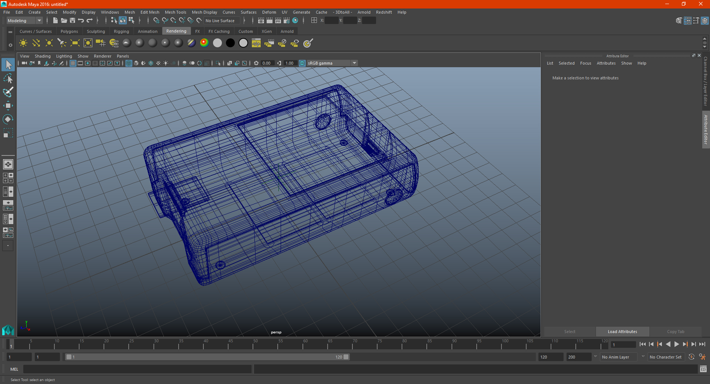Click the ramp shader rainbow sphere icon
Image resolution: width=710 pixels, height=384 pixels.
point(204,43)
